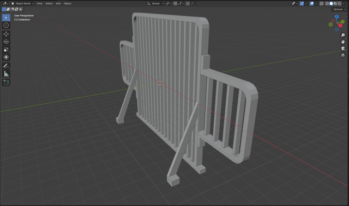Open the View menu
This screenshot has height=206, width=349.
tap(39, 3)
